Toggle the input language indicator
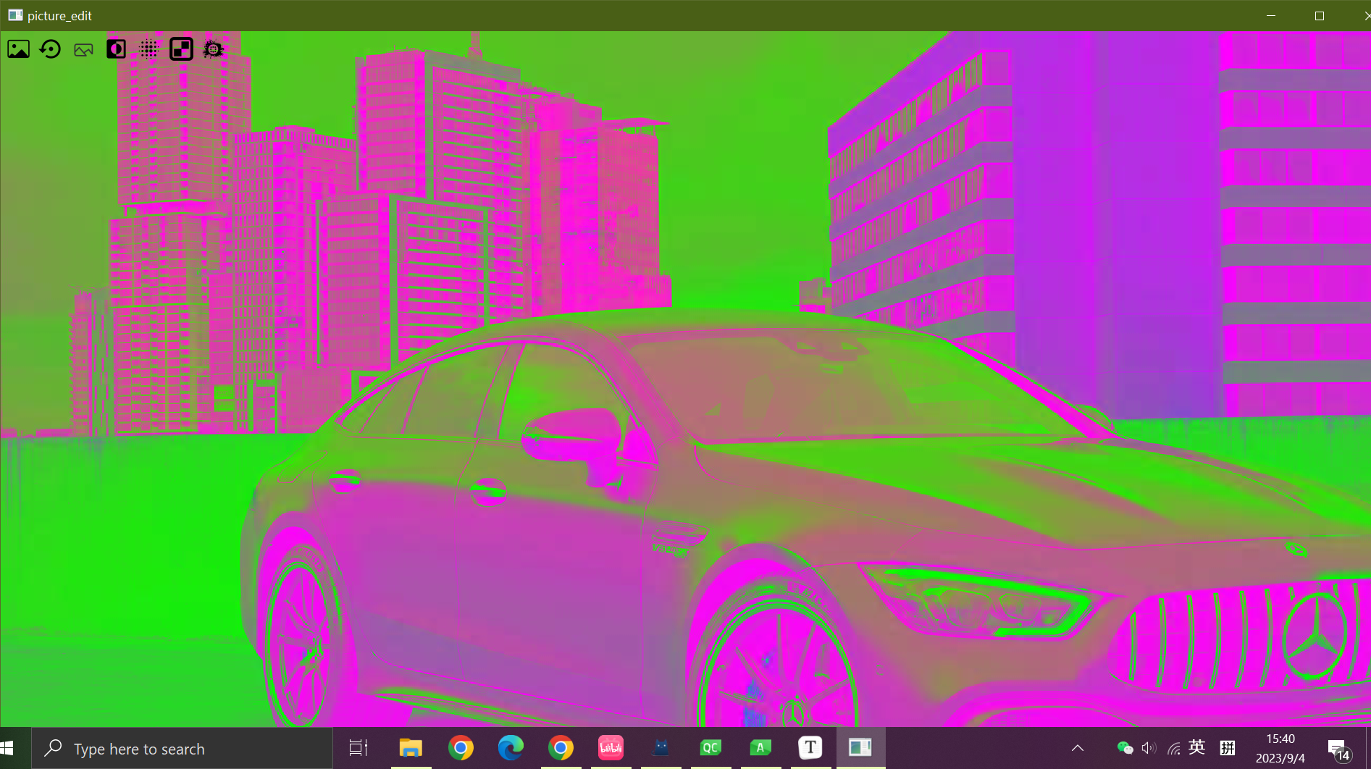The height and width of the screenshot is (769, 1371). [x=1196, y=748]
